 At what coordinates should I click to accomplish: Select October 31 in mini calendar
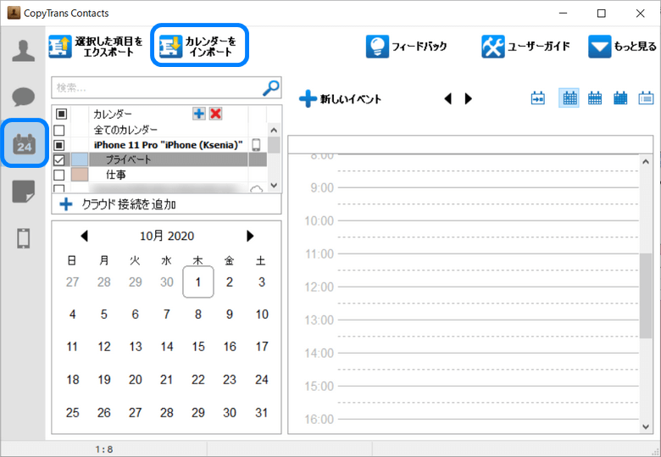tap(261, 412)
